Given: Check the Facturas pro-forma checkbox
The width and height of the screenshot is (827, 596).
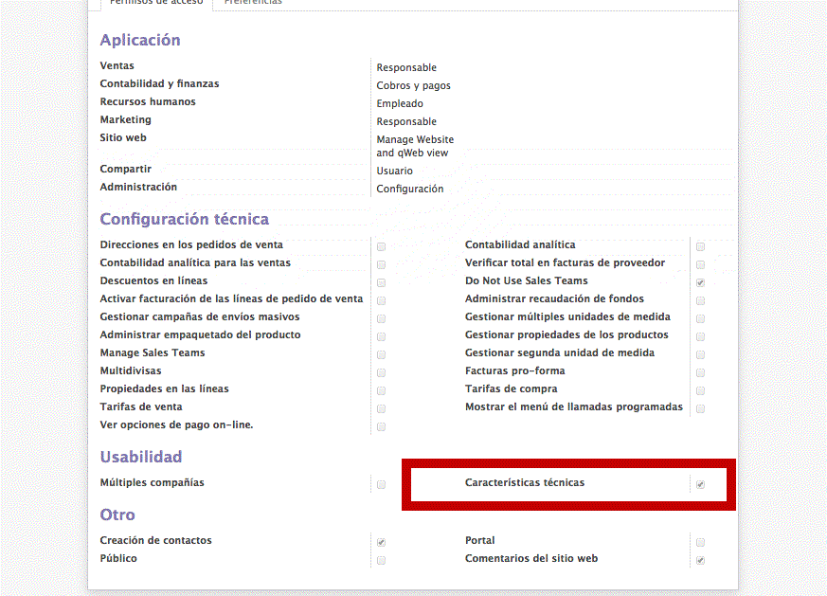Looking at the screenshot, I should [700, 372].
